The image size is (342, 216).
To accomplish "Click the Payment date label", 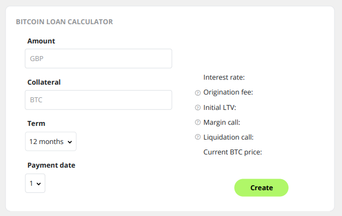I will [51, 165].
